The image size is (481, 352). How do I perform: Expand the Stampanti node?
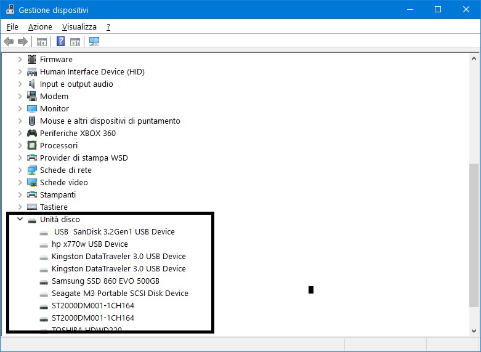click(x=20, y=194)
